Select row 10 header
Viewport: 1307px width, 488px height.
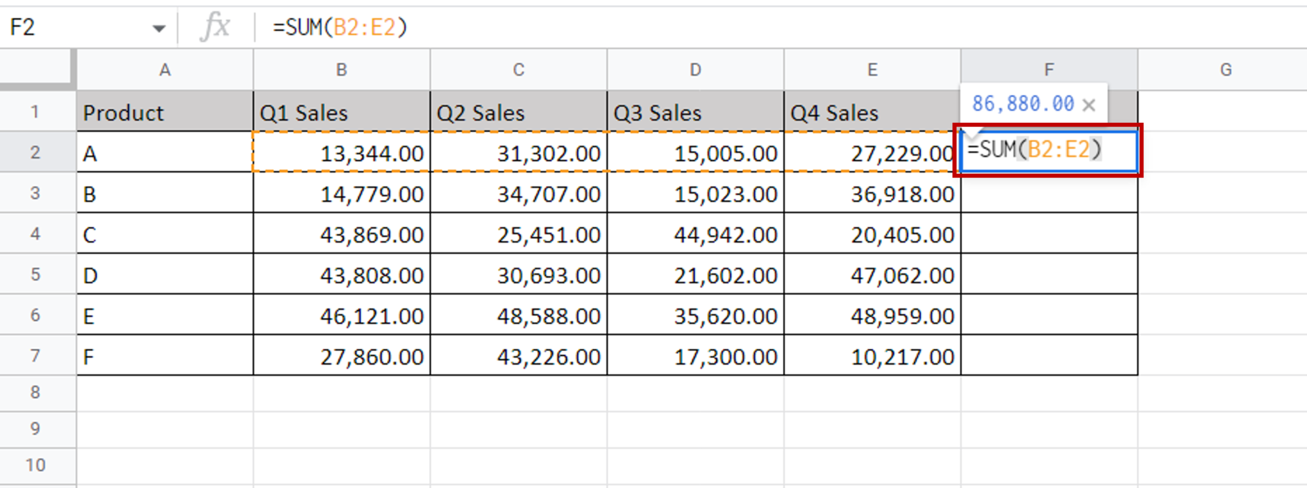point(37,466)
